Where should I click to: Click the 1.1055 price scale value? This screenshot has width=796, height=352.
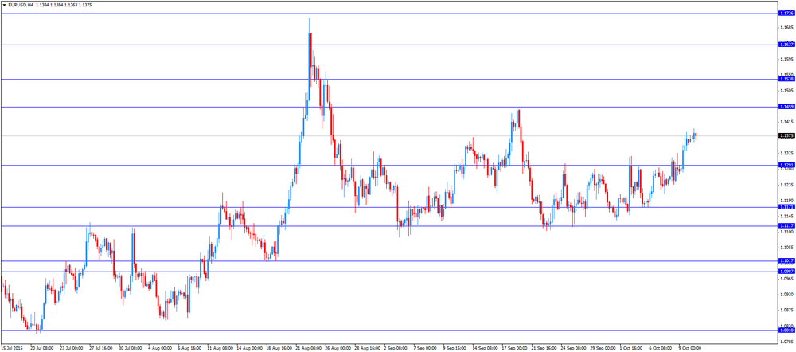pyautogui.click(x=787, y=248)
